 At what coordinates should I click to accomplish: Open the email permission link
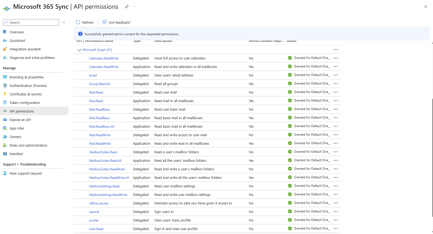coord(93,75)
